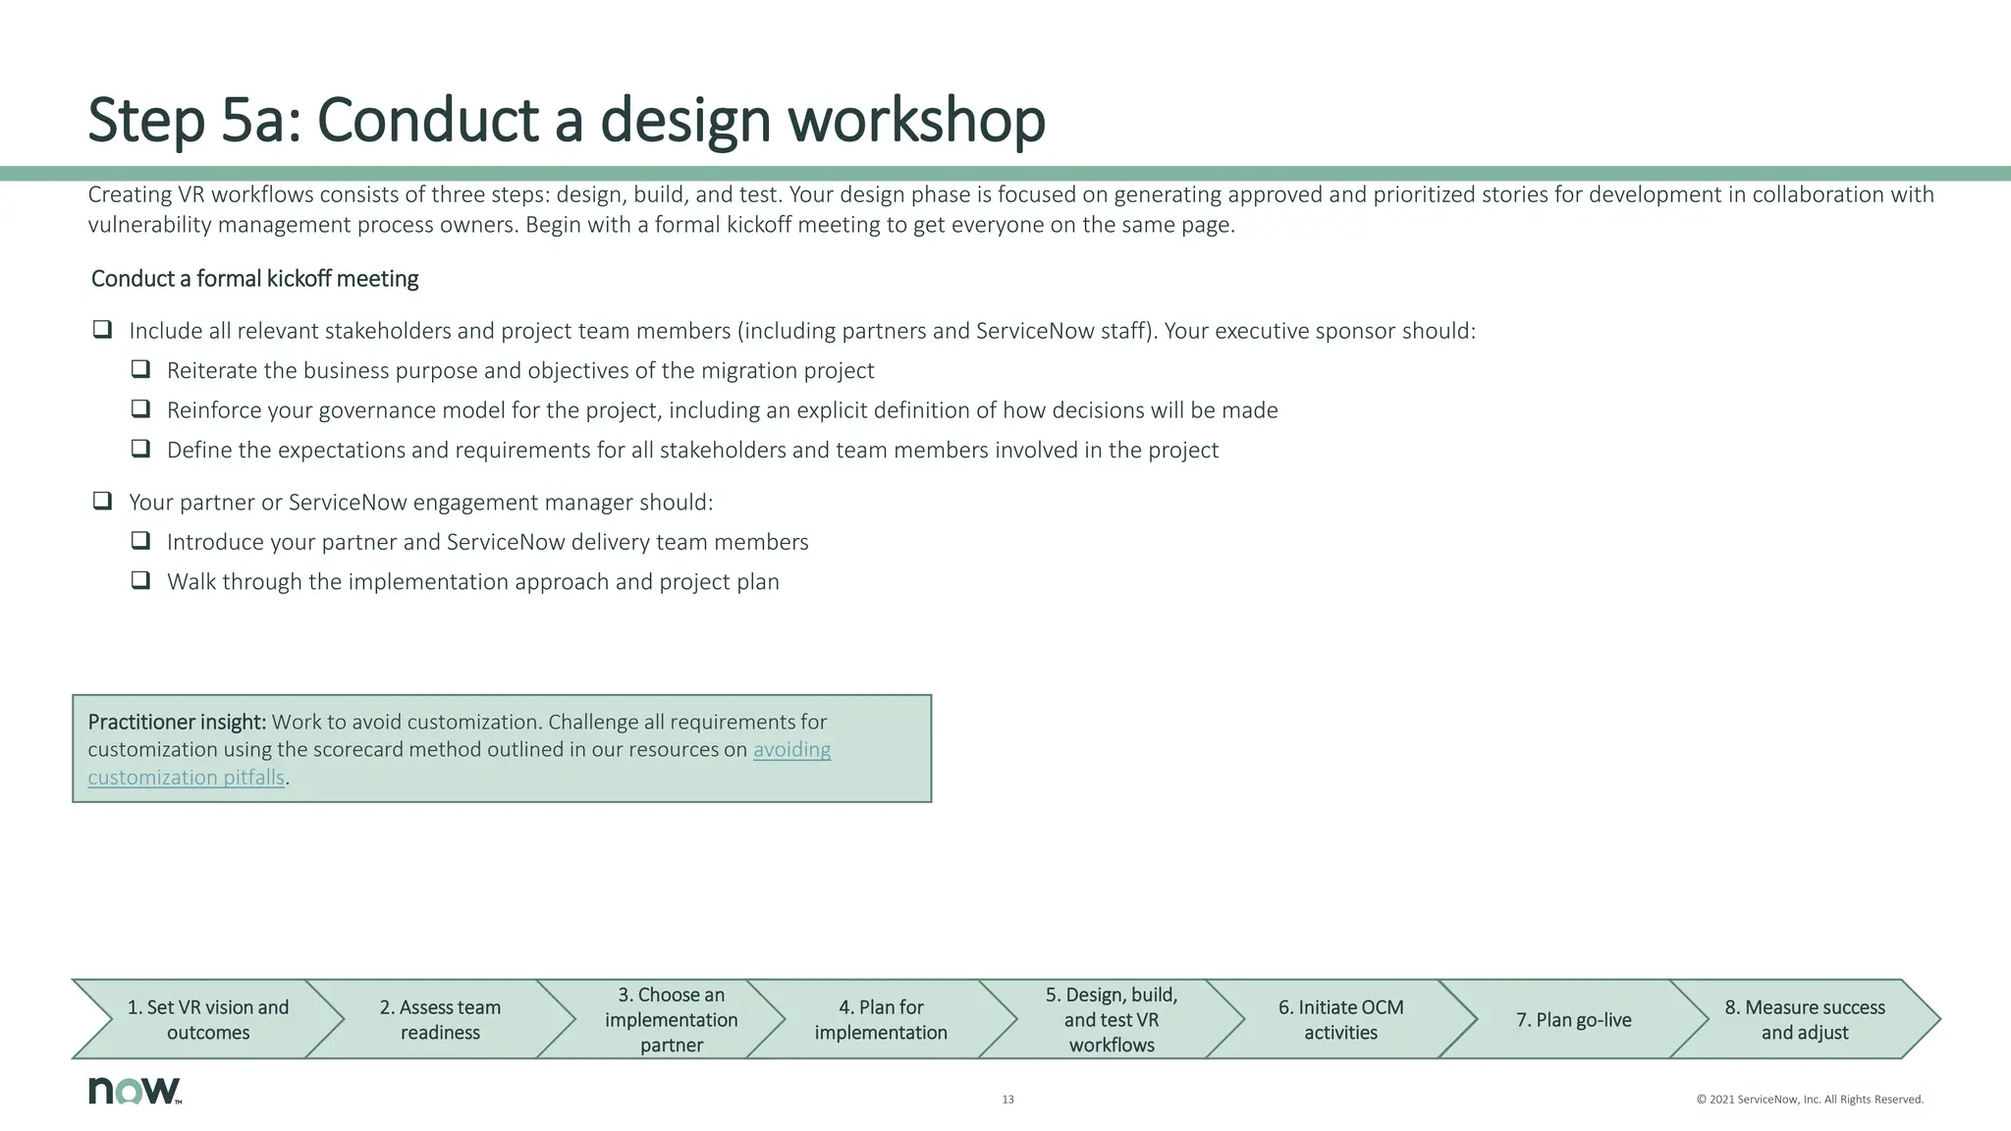Check 'Reiterate the business purpose' checkbox
Viewport: 2011px width, 1131px height.
pyautogui.click(x=140, y=369)
